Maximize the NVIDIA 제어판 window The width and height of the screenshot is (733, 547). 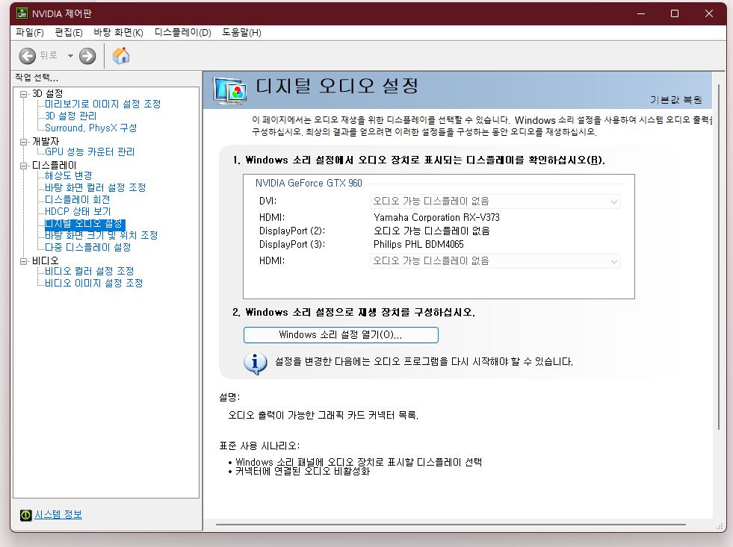tap(675, 13)
